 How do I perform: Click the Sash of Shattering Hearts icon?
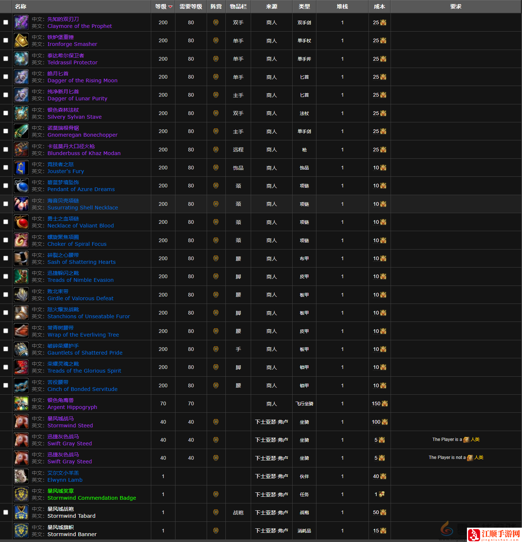[x=21, y=258]
